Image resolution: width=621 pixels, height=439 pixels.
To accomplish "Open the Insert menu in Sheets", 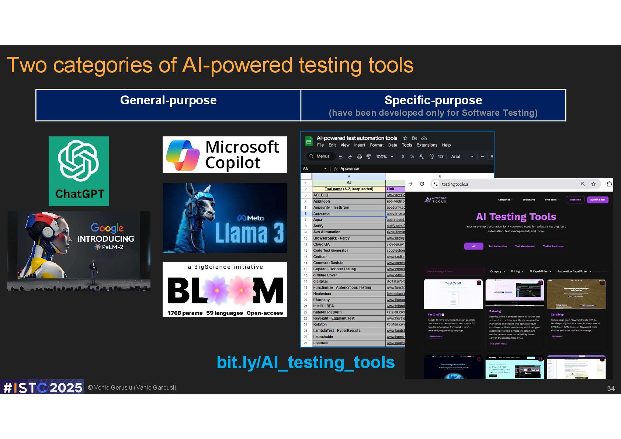I will pyautogui.click(x=360, y=145).
